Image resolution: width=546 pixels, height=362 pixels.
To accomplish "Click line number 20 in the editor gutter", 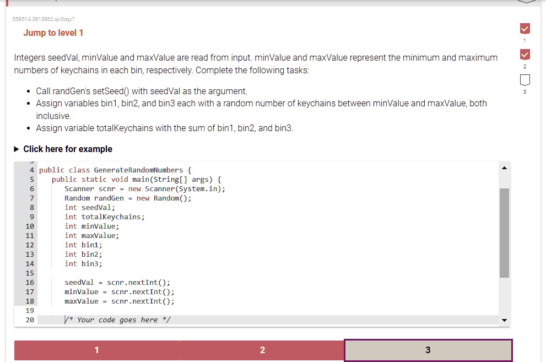I will pos(30,320).
